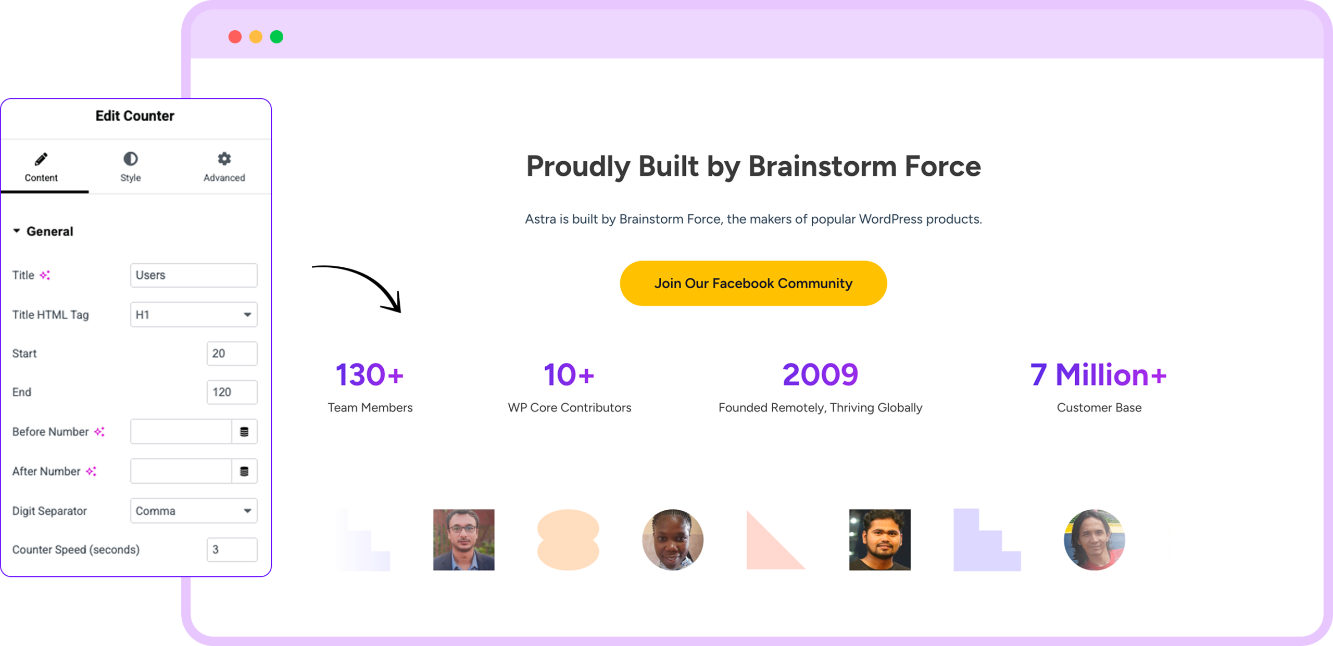Image resolution: width=1333 pixels, height=646 pixels.
Task: Switch to the Style tab
Action: pos(130,167)
